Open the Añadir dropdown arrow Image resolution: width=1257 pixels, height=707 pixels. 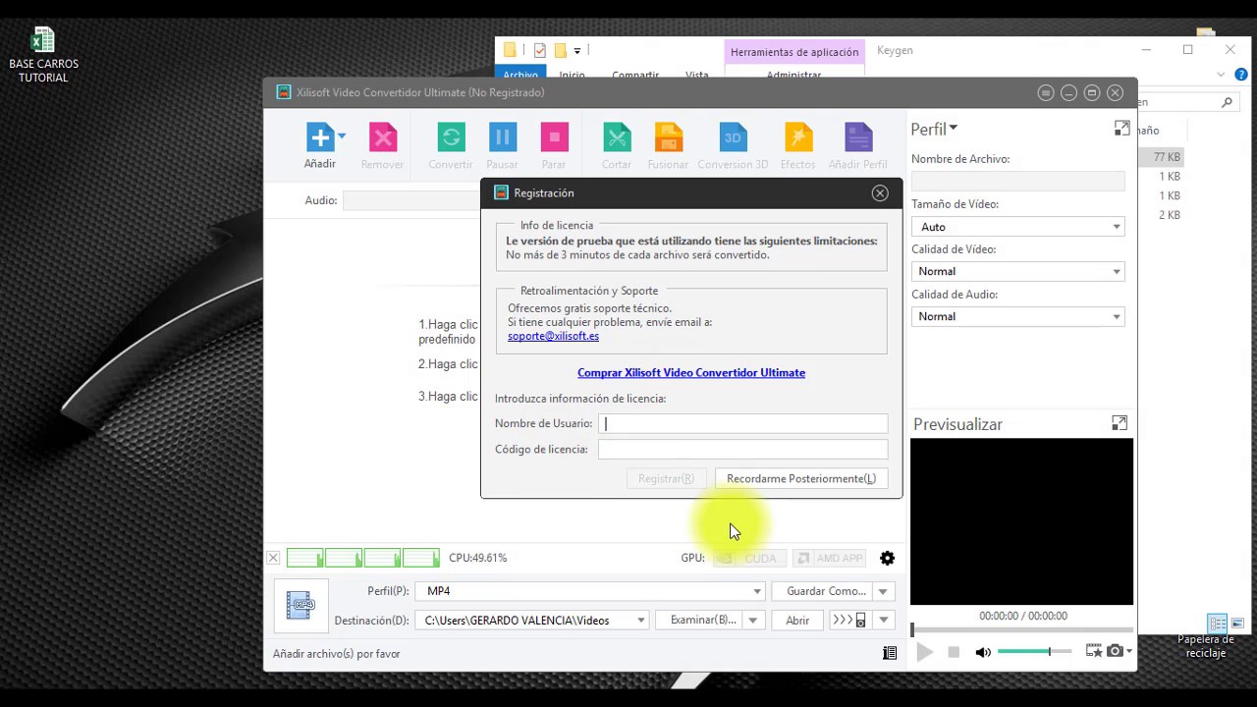[342, 136]
